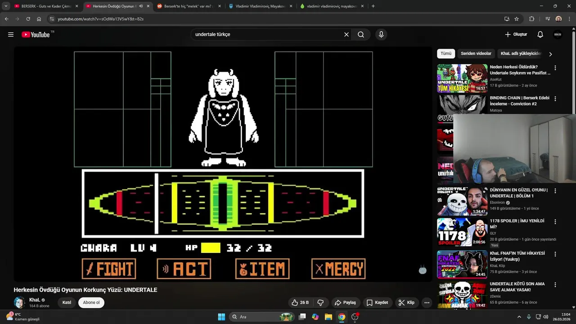Open the tab search dropdown arrow

(6, 6)
